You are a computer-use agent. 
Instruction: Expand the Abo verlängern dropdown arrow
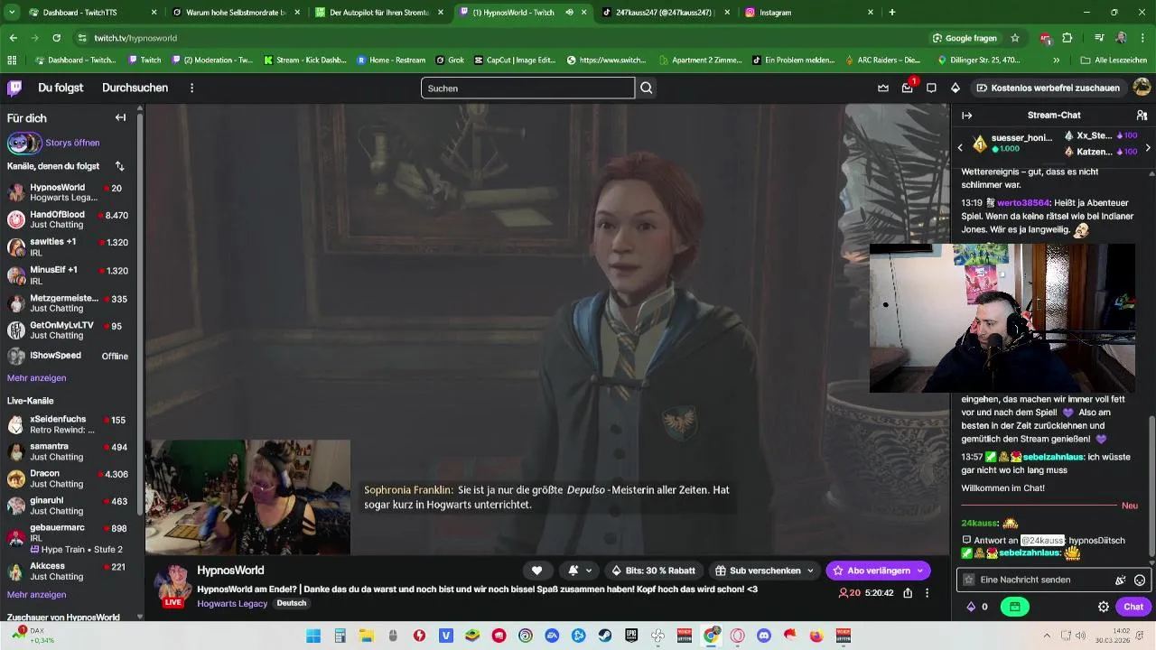pos(920,571)
